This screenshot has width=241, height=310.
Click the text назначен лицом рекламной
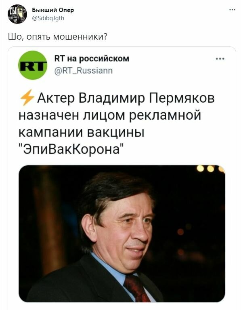click(x=110, y=115)
